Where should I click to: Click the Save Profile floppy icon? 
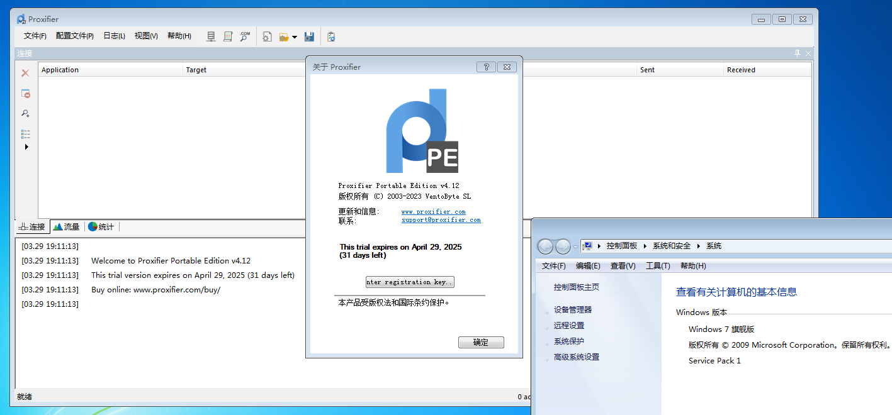pyautogui.click(x=309, y=37)
